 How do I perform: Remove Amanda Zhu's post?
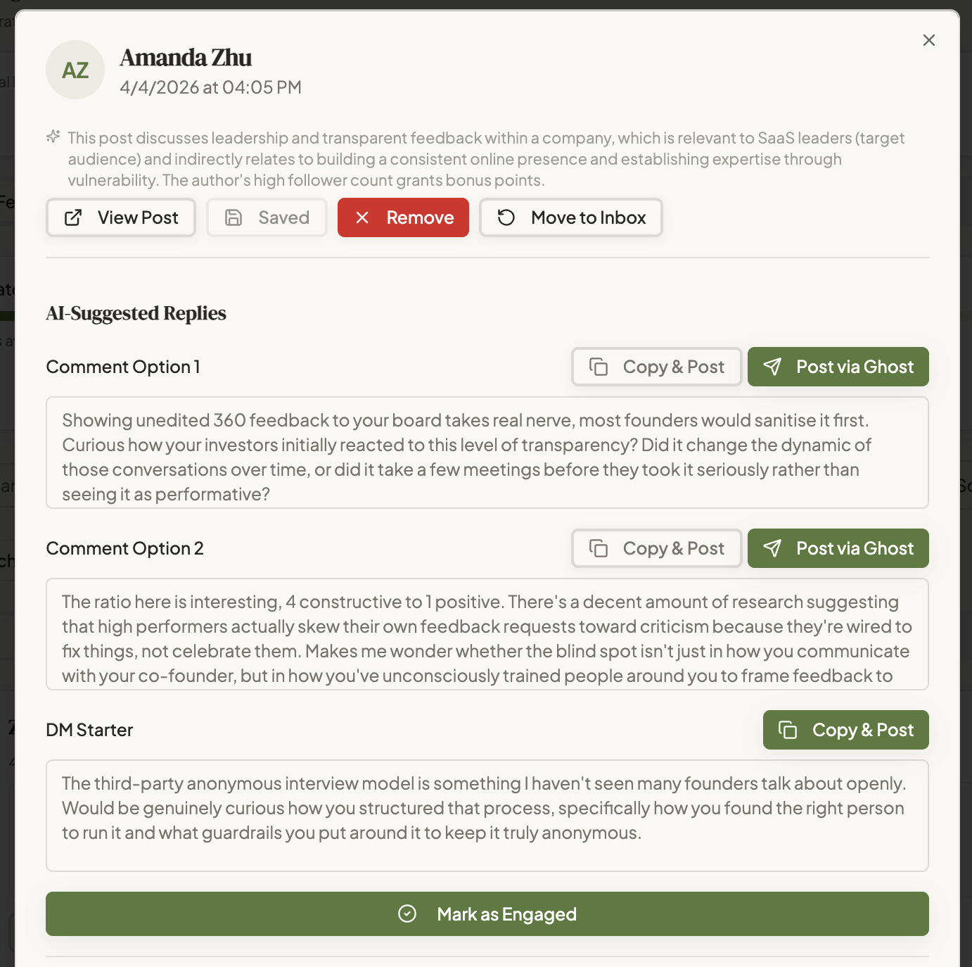click(x=403, y=217)
